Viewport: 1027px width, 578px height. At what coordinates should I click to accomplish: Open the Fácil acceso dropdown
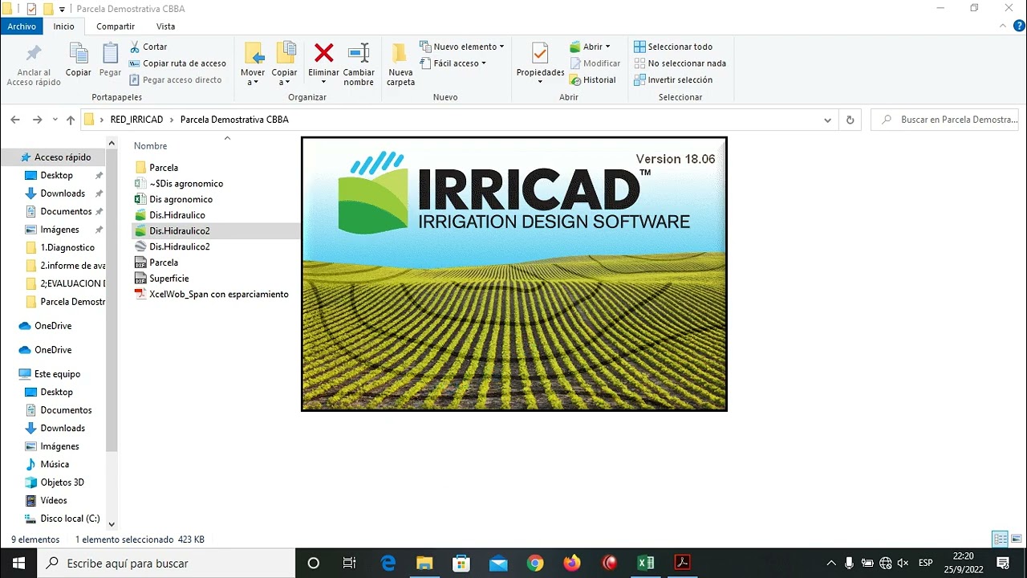tap(453, 63)
